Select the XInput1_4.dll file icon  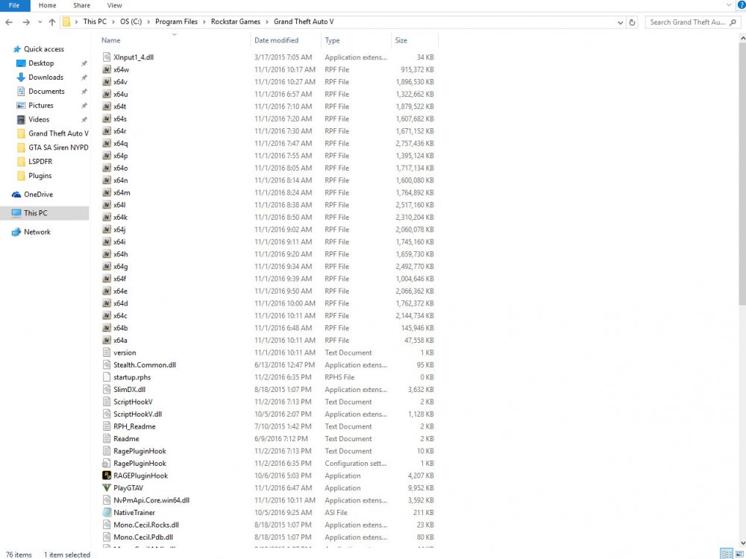pyautogui.click(x=107, y=57)
